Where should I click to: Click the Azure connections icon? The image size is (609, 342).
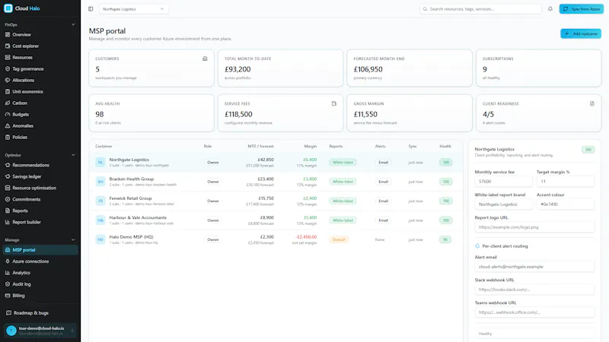point(8,261)
